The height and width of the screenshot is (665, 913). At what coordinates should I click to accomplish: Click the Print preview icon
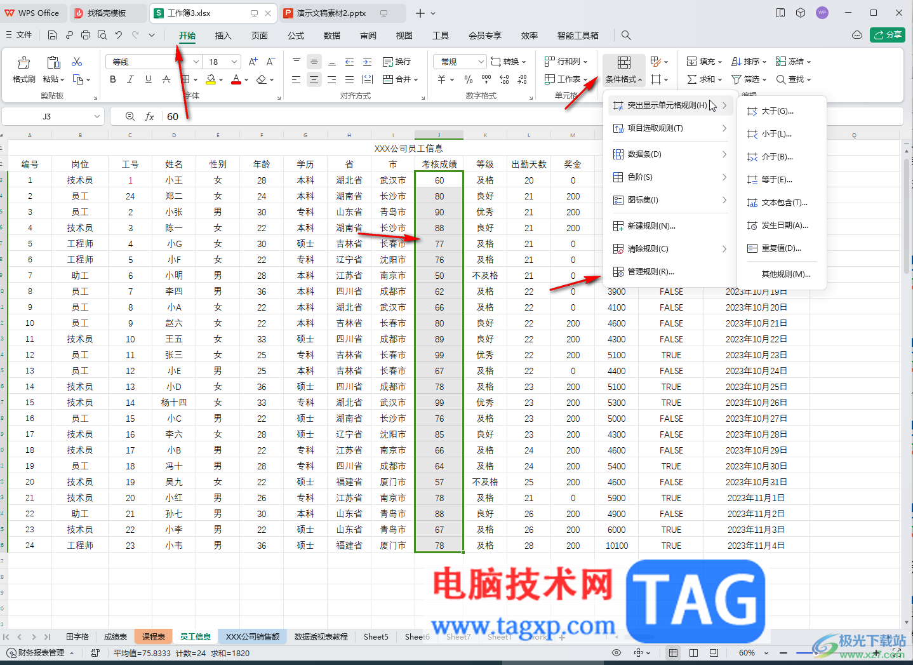(x=102, y=35)
